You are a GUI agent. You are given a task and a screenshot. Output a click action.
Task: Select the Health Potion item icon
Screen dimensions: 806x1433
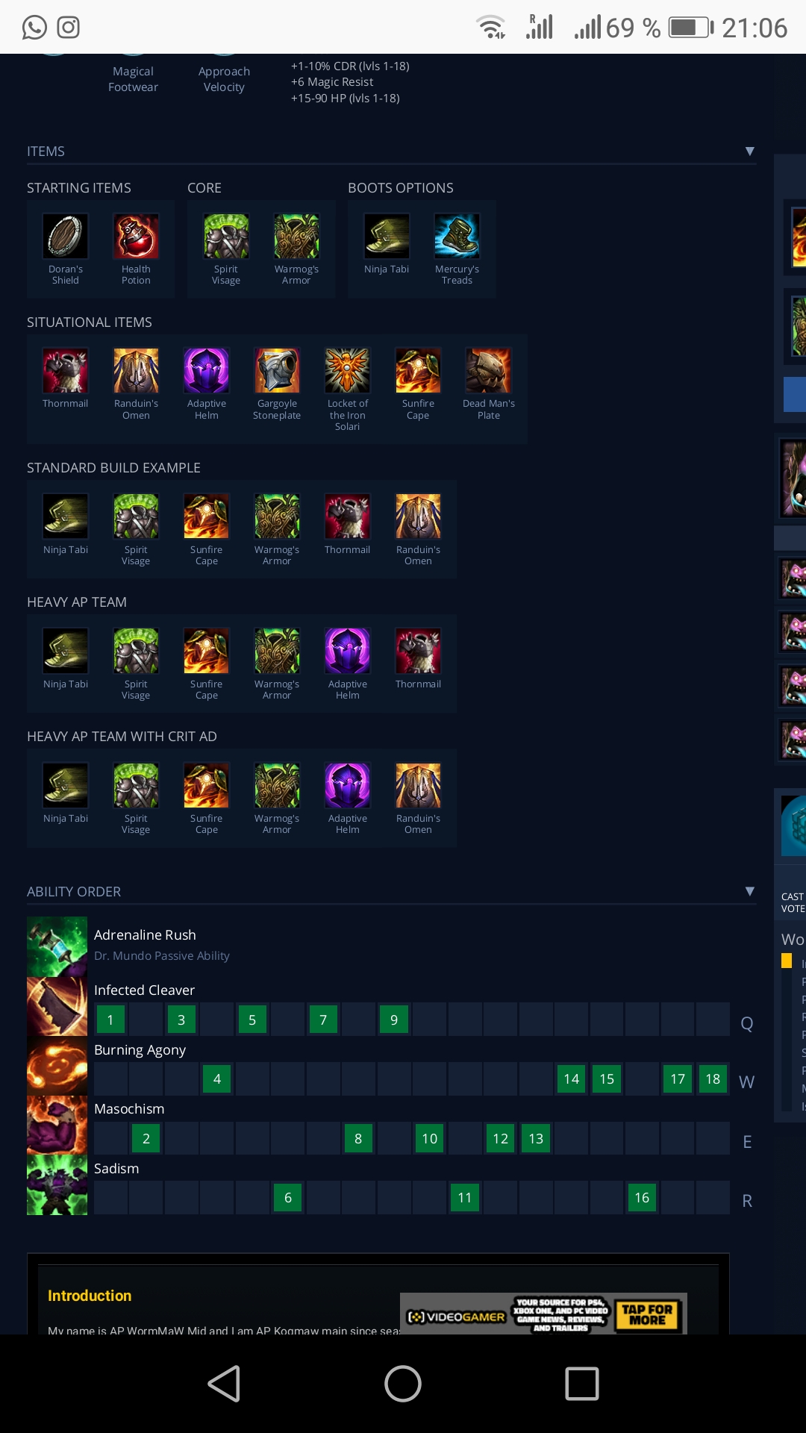(136, 236)
